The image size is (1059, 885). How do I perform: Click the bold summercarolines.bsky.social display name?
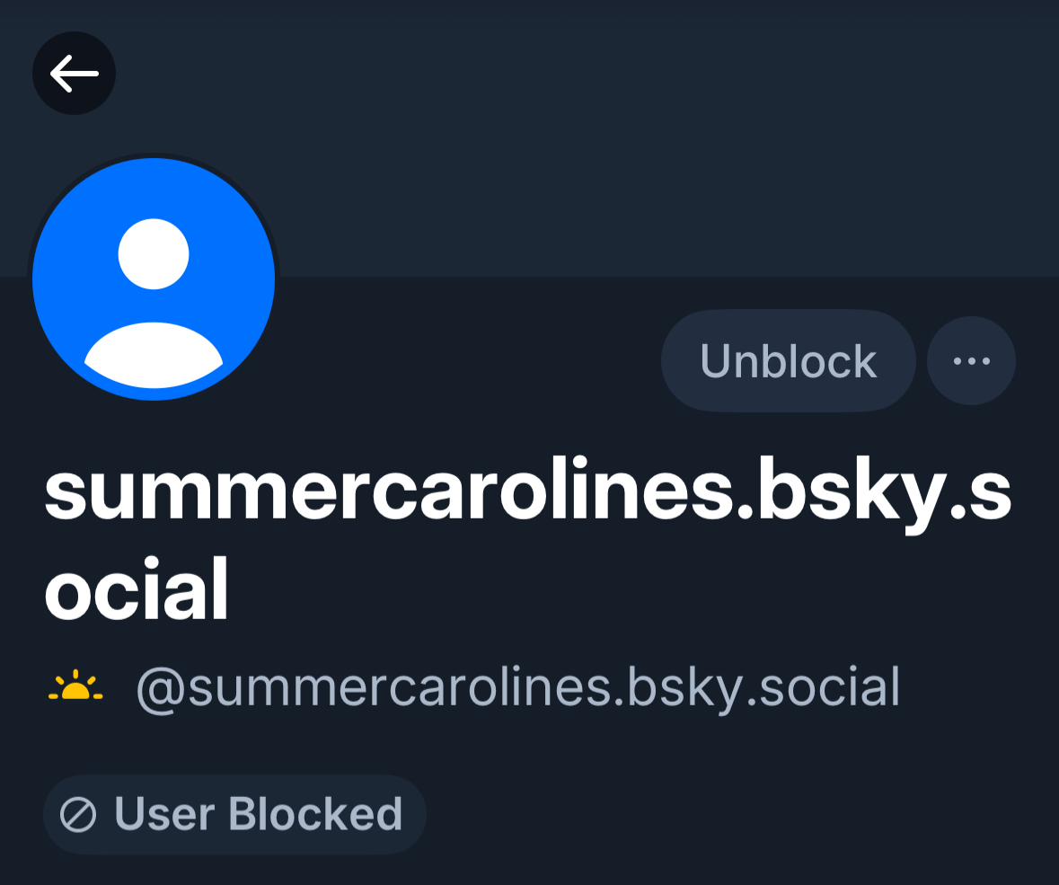528,498
